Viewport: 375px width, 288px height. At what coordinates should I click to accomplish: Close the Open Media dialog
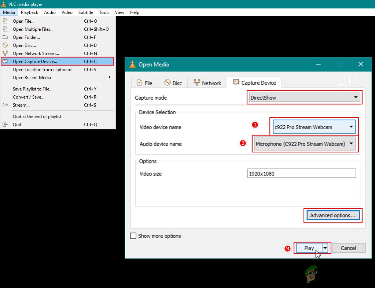click(x=361, y=64)
